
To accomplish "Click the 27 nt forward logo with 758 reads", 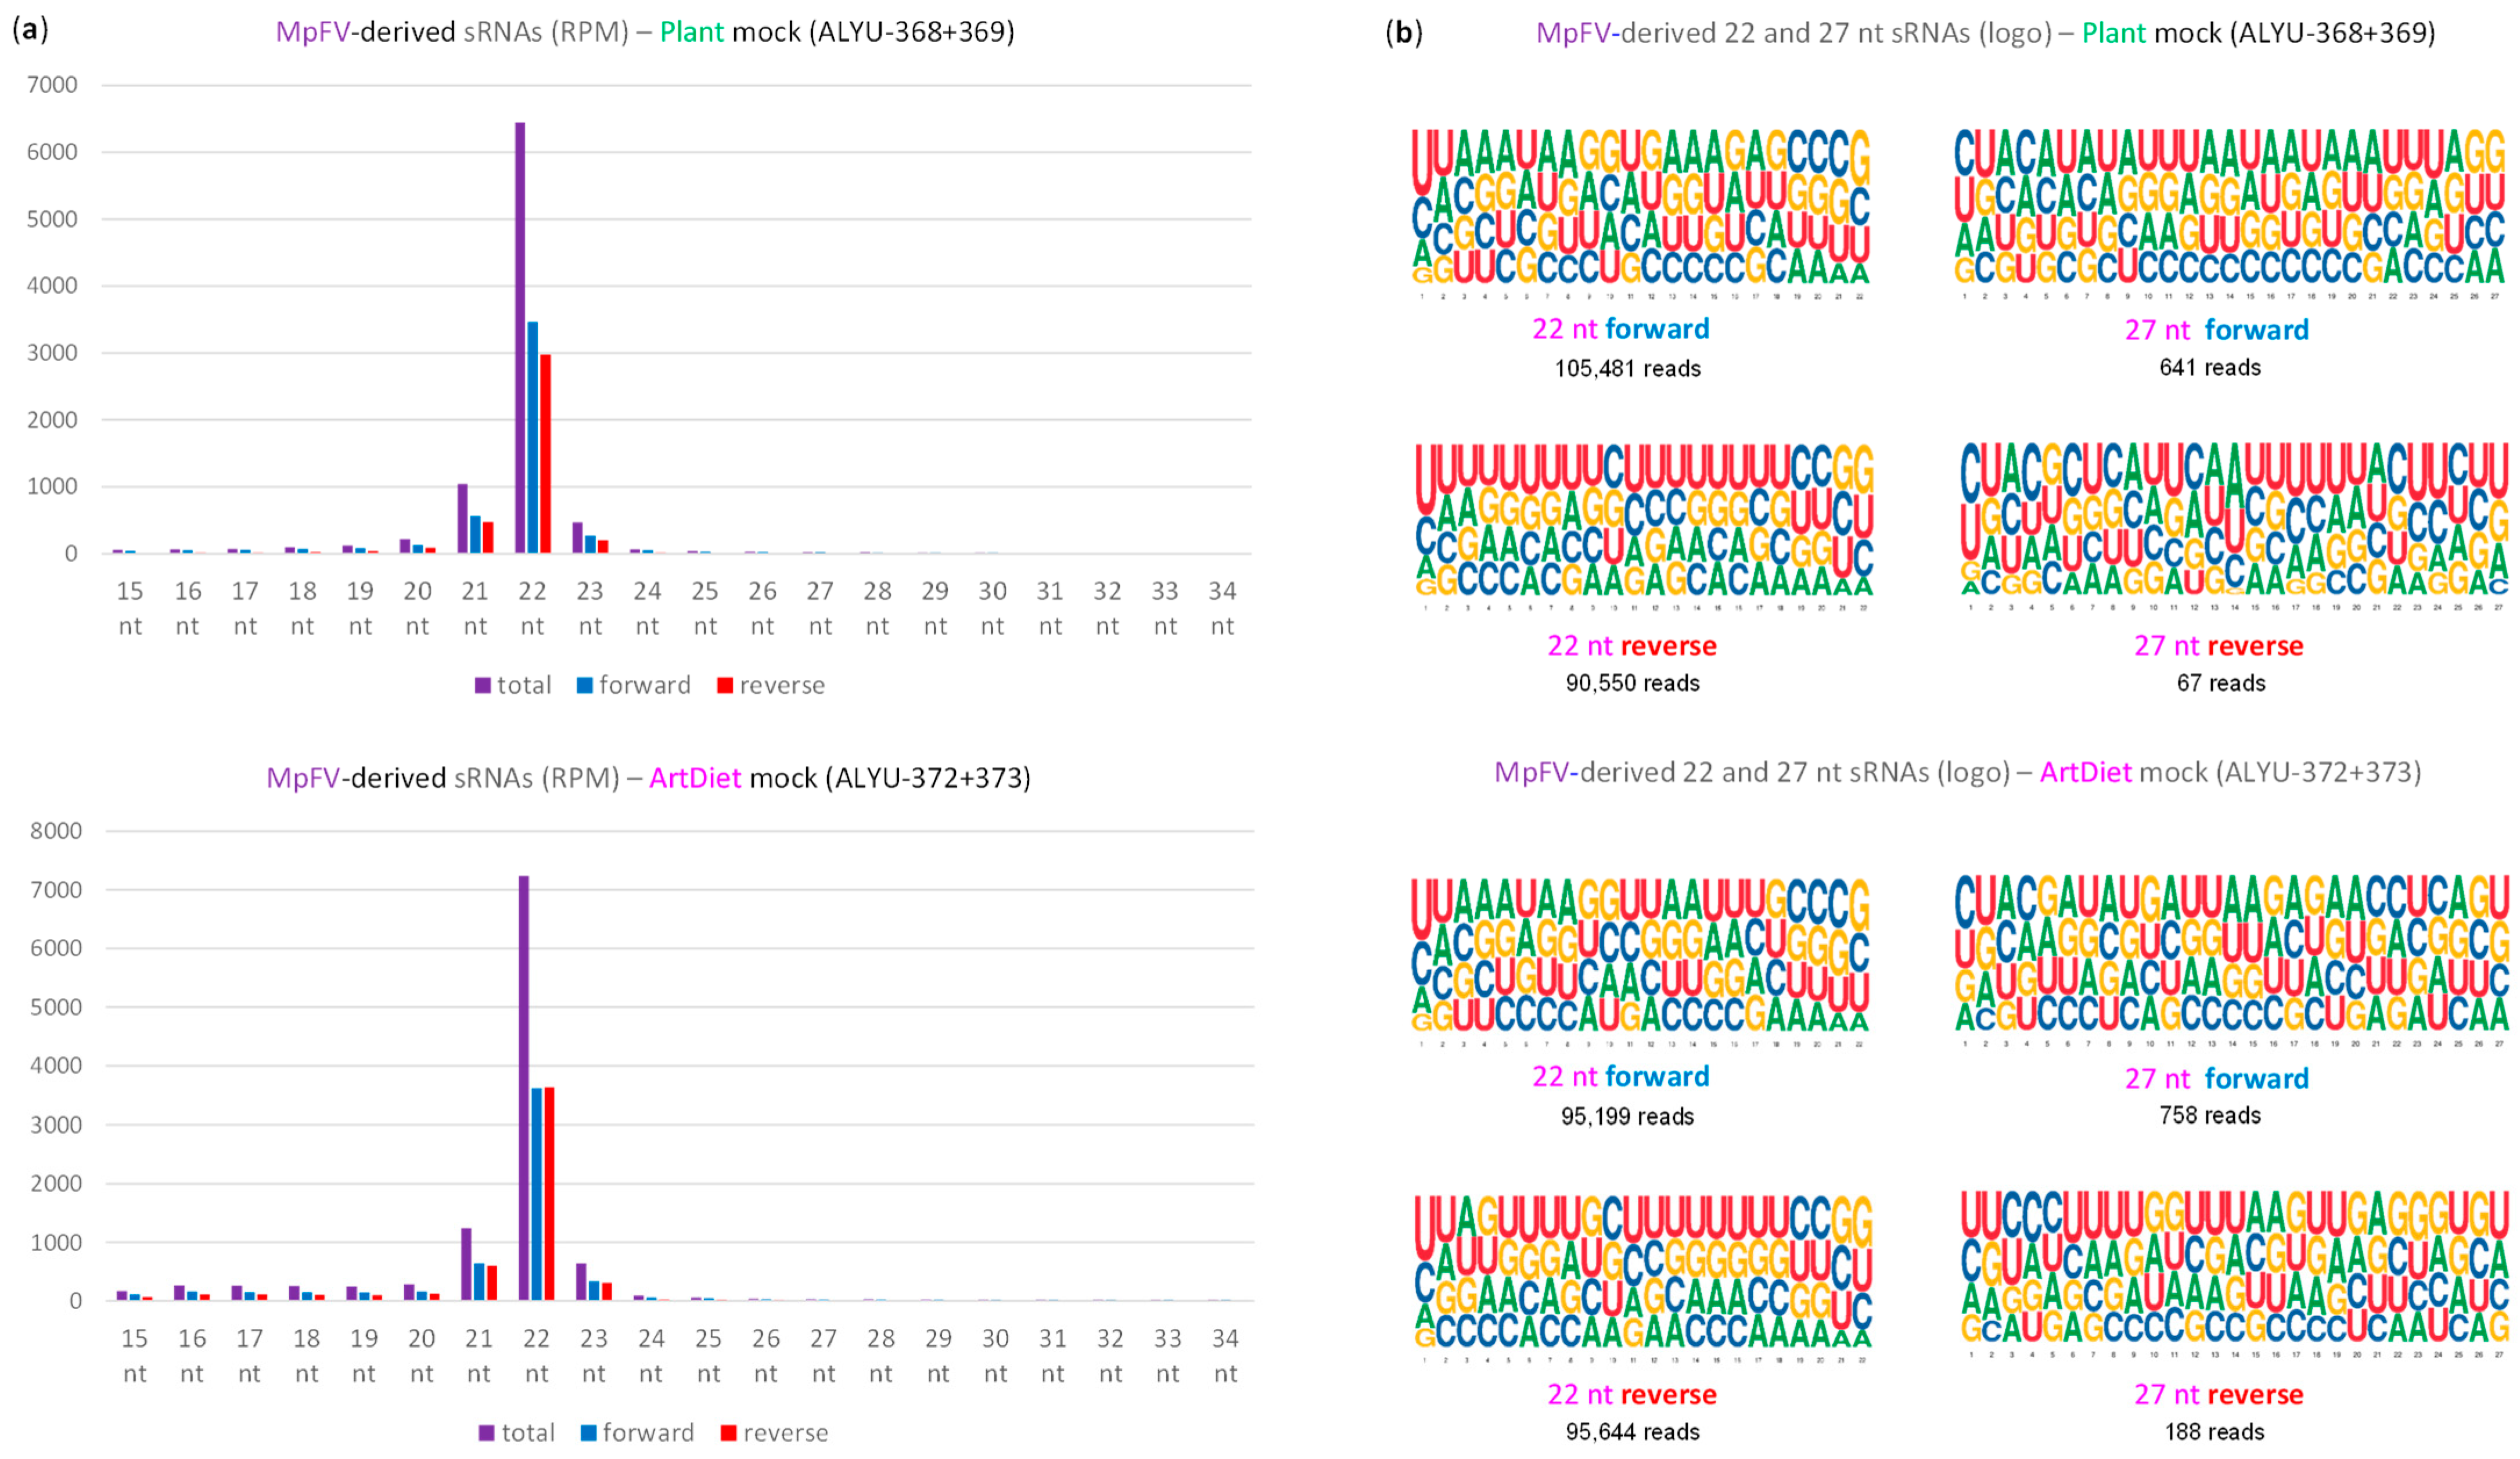I will [x=2231, y=954].
